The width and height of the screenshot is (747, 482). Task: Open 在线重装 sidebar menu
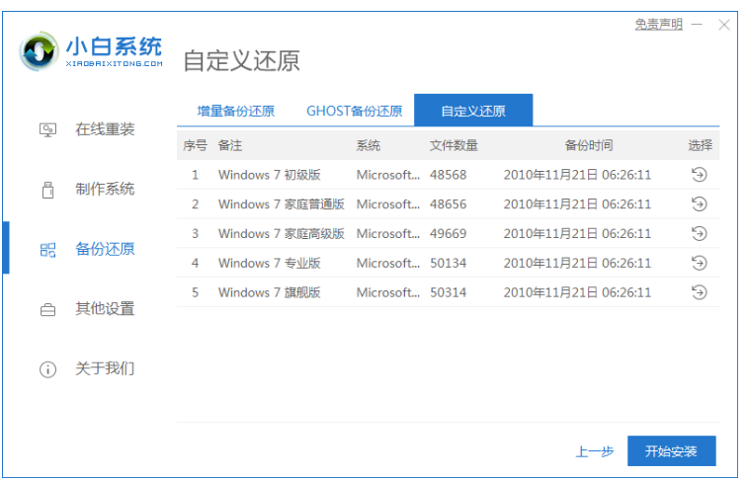click(x=105, y=129)
